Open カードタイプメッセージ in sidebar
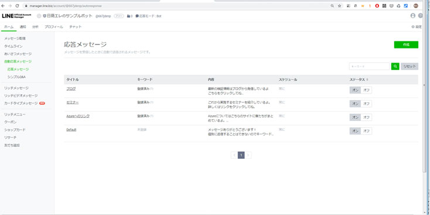430x215 pixels. 21,103
